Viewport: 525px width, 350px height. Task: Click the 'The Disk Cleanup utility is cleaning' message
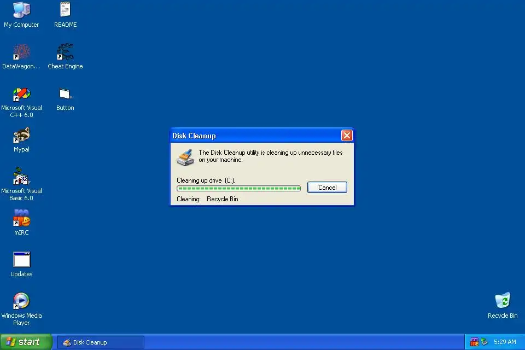click(271, 156)
